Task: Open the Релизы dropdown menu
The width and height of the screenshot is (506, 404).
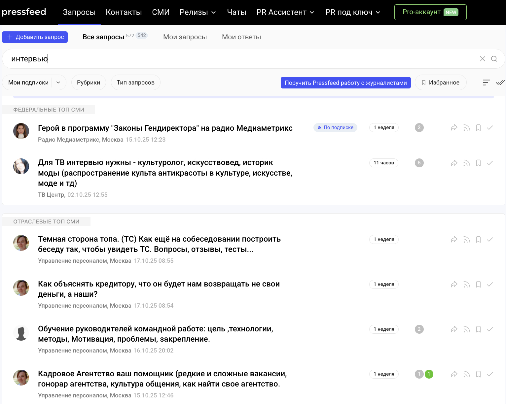Action: tap(197, 12)
